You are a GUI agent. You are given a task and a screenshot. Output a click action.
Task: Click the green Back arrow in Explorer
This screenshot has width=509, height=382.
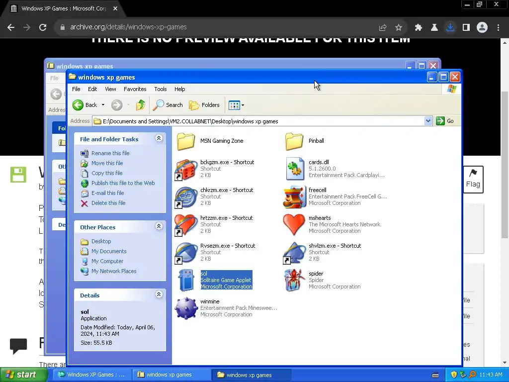pyautogui.click(x=78, y=105)
